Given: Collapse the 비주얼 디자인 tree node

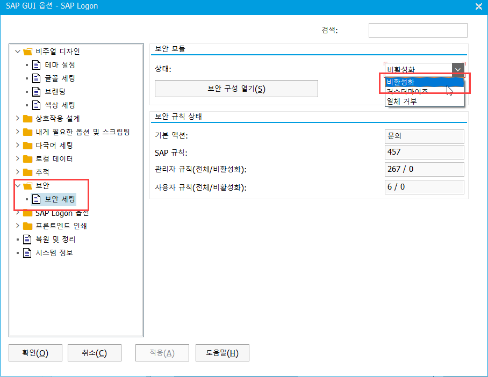Looking at the screenshot, I should pos(18,52).
